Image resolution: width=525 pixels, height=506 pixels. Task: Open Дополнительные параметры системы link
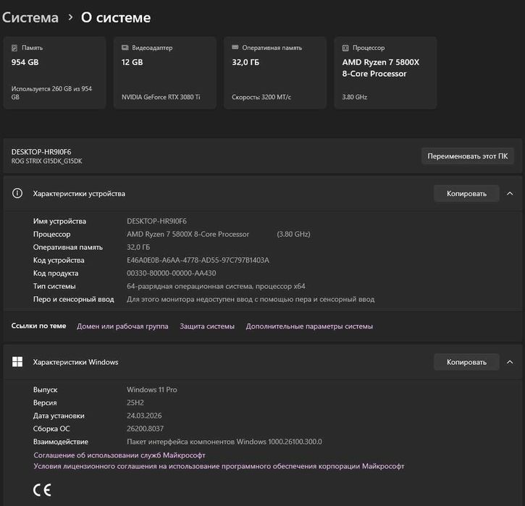click(309, 326)
